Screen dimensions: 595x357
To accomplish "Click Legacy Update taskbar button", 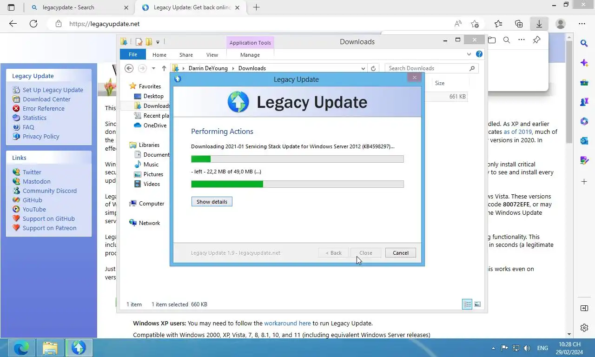I will coord(79,348).
